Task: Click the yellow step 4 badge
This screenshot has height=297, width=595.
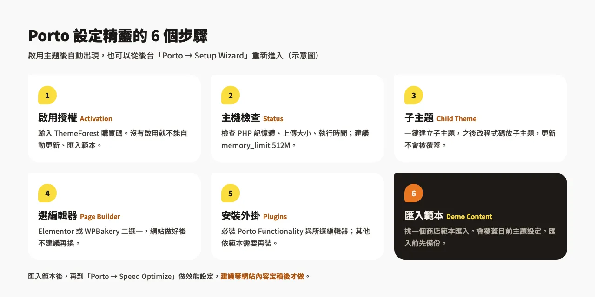Action: tap(47, 193)
